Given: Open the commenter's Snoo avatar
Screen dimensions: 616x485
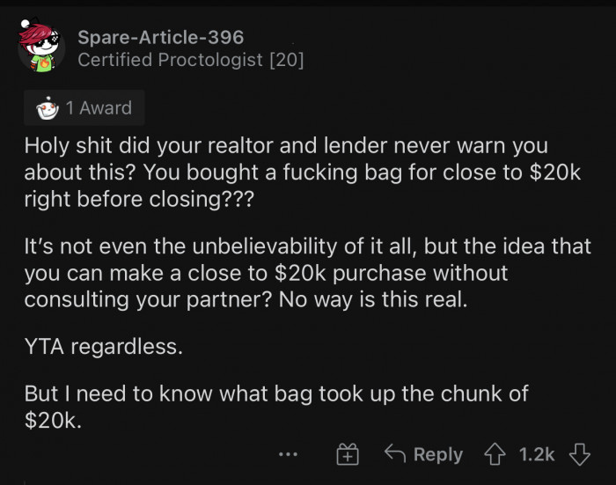Looking at the screenshot, I should point(41,49).
